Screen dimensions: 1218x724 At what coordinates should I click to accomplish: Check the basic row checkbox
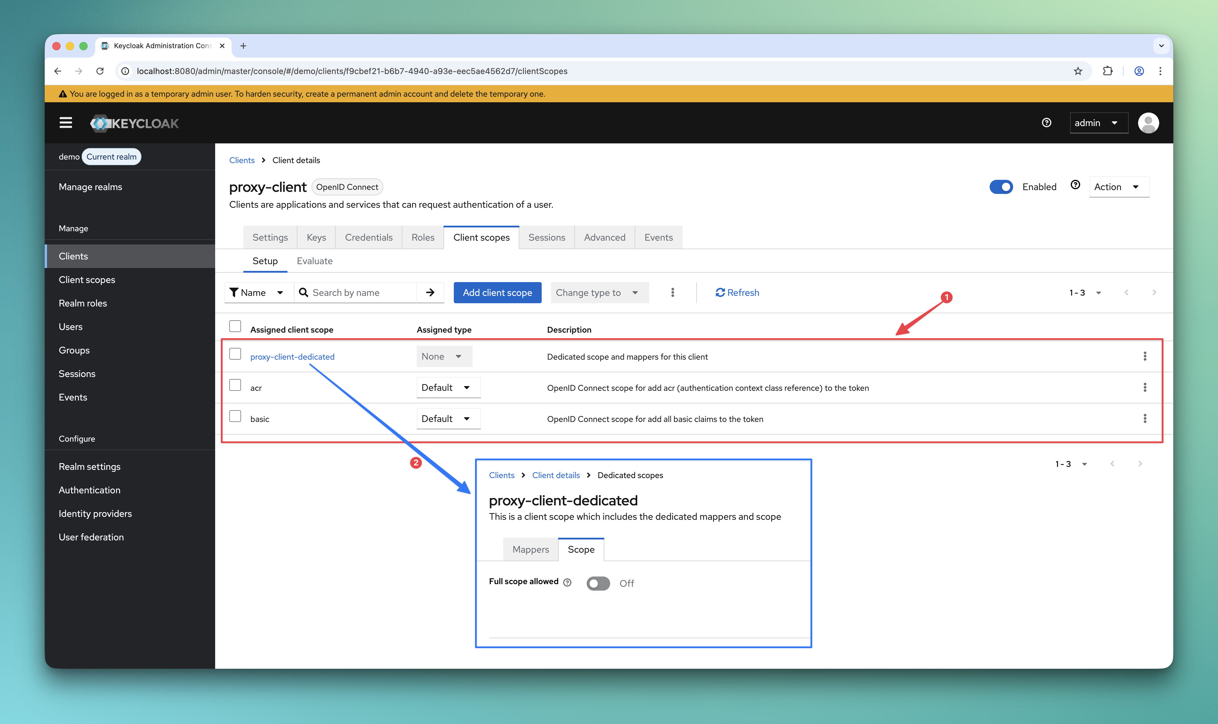coord(235,416)
